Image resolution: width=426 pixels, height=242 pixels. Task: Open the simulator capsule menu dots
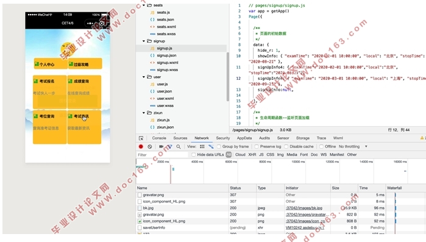coord(90,23)
